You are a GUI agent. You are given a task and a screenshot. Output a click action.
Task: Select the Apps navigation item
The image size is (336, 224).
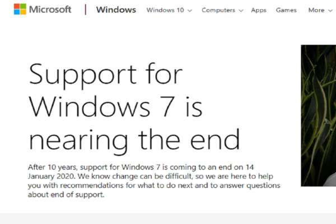[259, 10]
